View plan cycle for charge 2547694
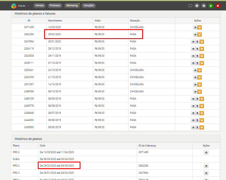This screenshot has height=180, width=226. [206, 173]
